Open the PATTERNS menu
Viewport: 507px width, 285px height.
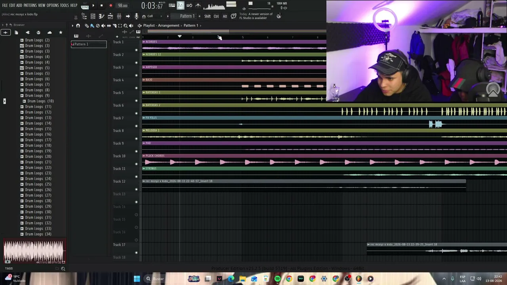coord(30,6)
